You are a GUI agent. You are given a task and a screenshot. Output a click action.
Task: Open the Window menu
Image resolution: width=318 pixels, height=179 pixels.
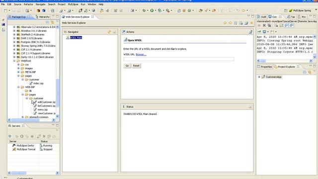click(92, 4)
